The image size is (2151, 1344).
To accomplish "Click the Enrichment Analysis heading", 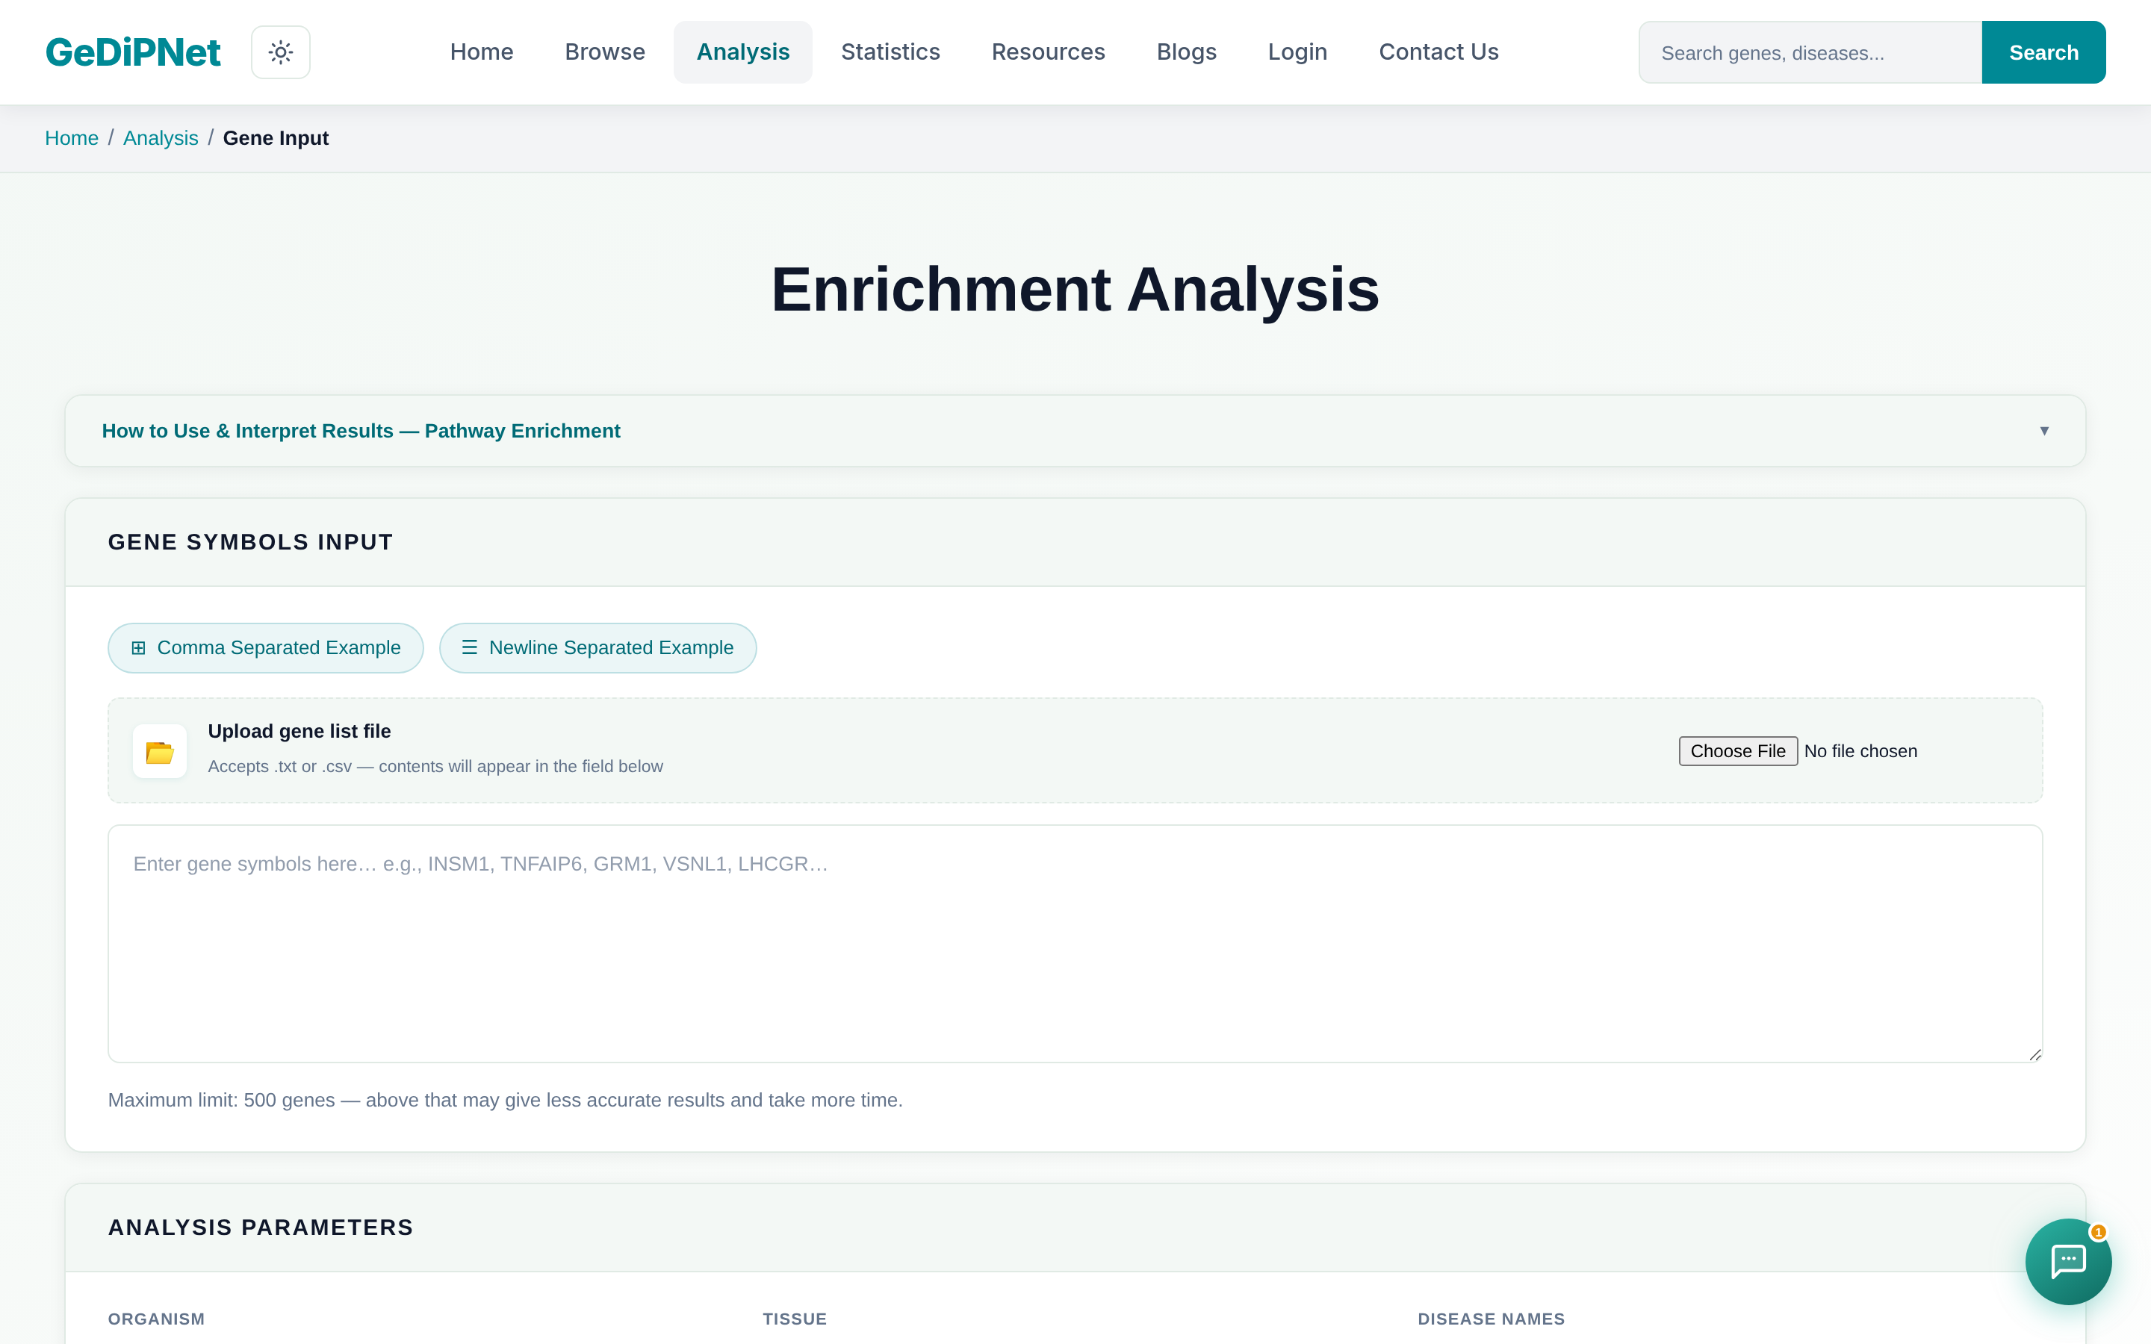I will pyautogui.click(x=1075, y=290).
